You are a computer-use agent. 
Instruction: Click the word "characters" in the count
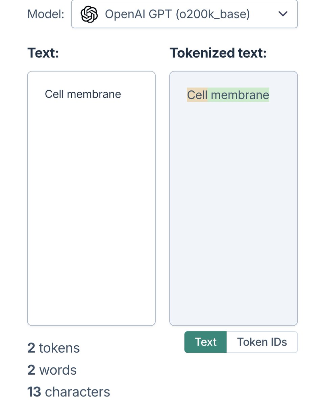pos(77,392)
